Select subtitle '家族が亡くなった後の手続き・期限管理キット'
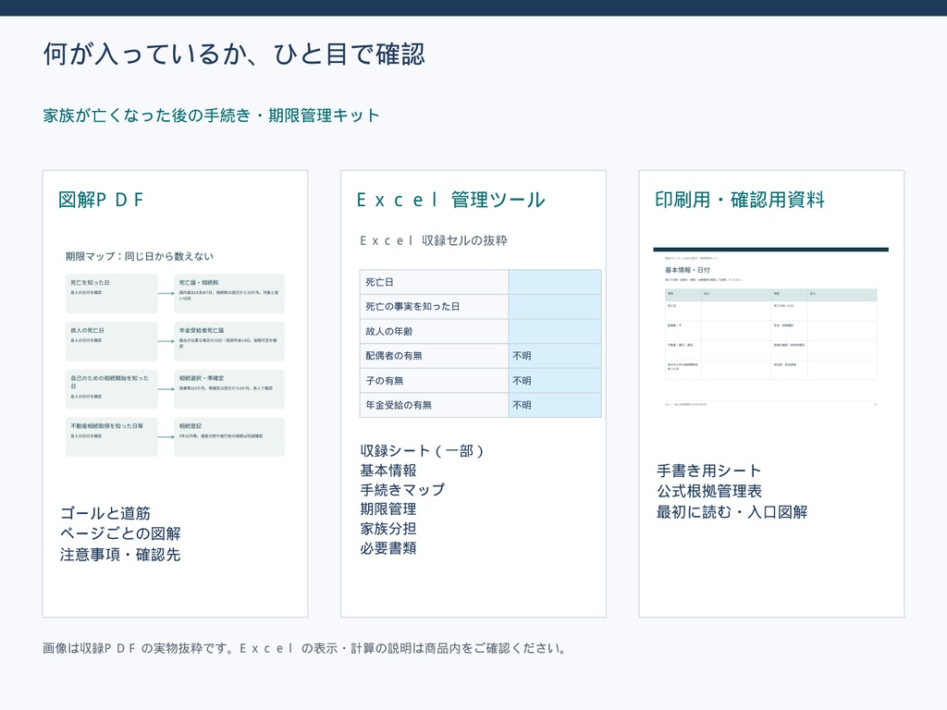 click(x=211, y=116)
